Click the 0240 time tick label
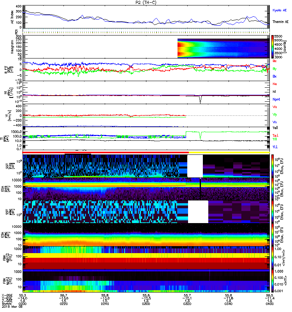 pyautogui.click(x=105, y=304)
